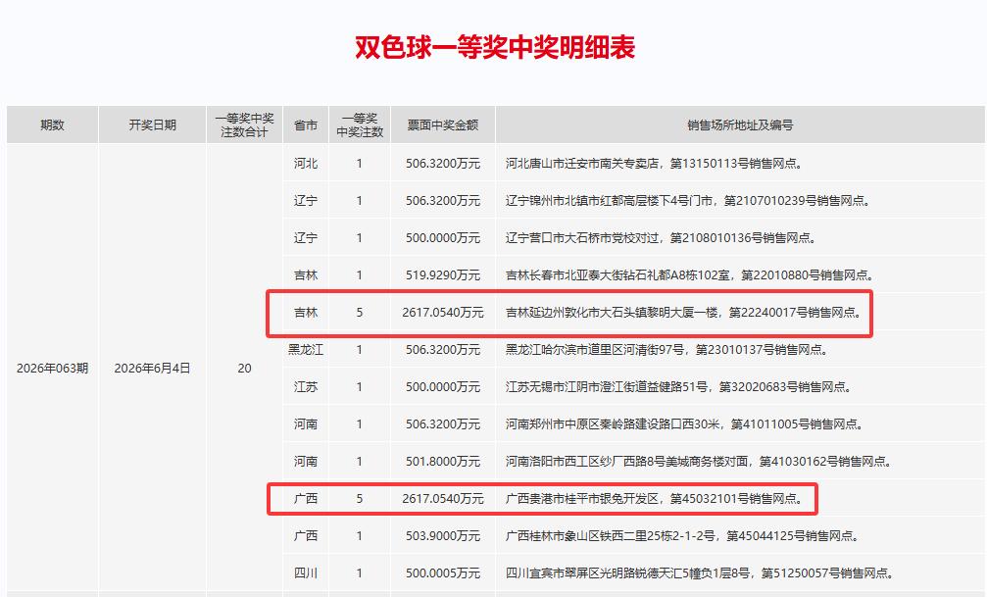Select 黑龙江哈尔滨市道里区河清街97号 address
The image size is (987, 597).
click(x=666, y=349)
